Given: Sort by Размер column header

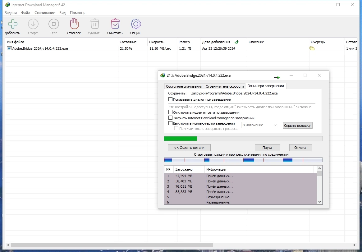Looking at the screenshot, I should pyautogui.click(x=189, y=42).
